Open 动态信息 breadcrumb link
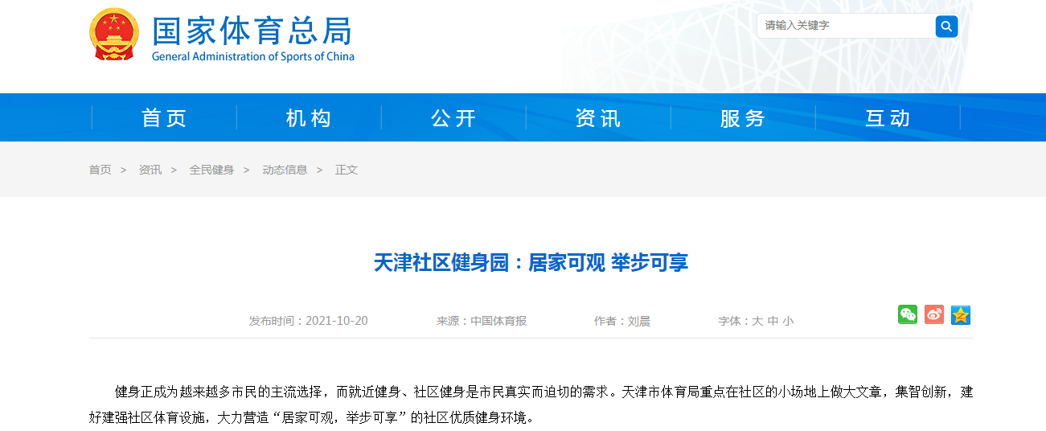The height and width of the screenshot is (431, 1046). [x=285, y=170]
